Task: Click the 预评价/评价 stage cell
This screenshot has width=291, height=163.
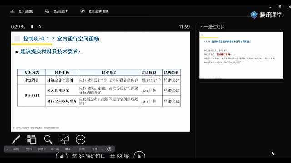Action: click(x=151, y=80)
